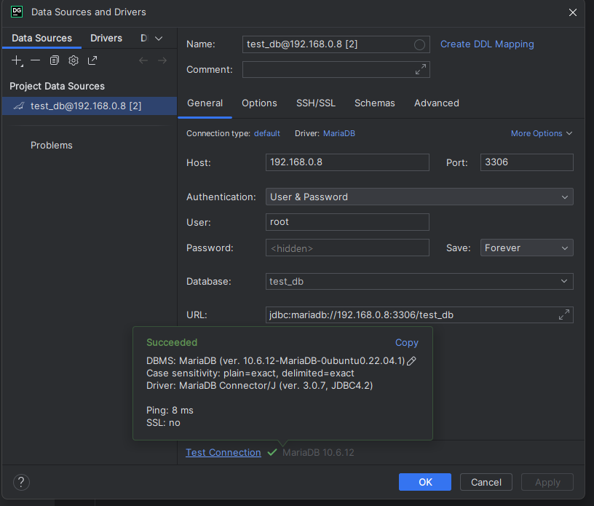
Task: Change the MariaDB driver link
Action: [339, 133]
